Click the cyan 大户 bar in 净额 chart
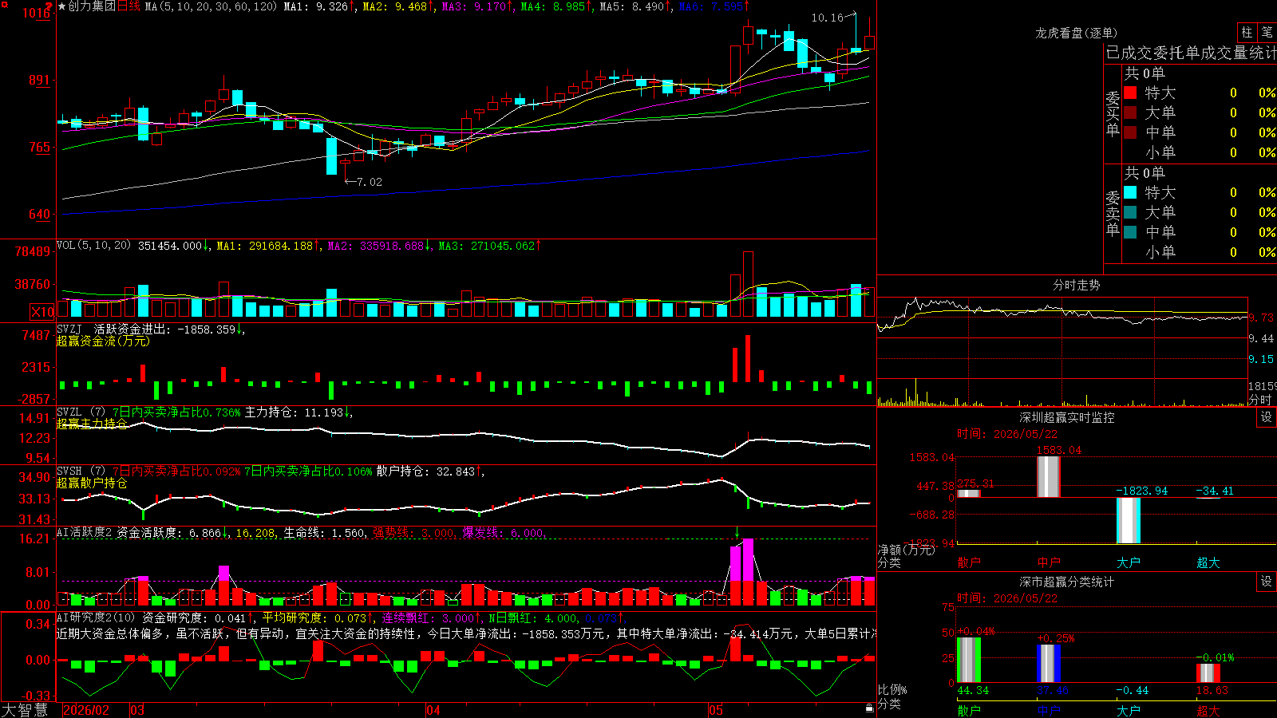 (1129, 520)
